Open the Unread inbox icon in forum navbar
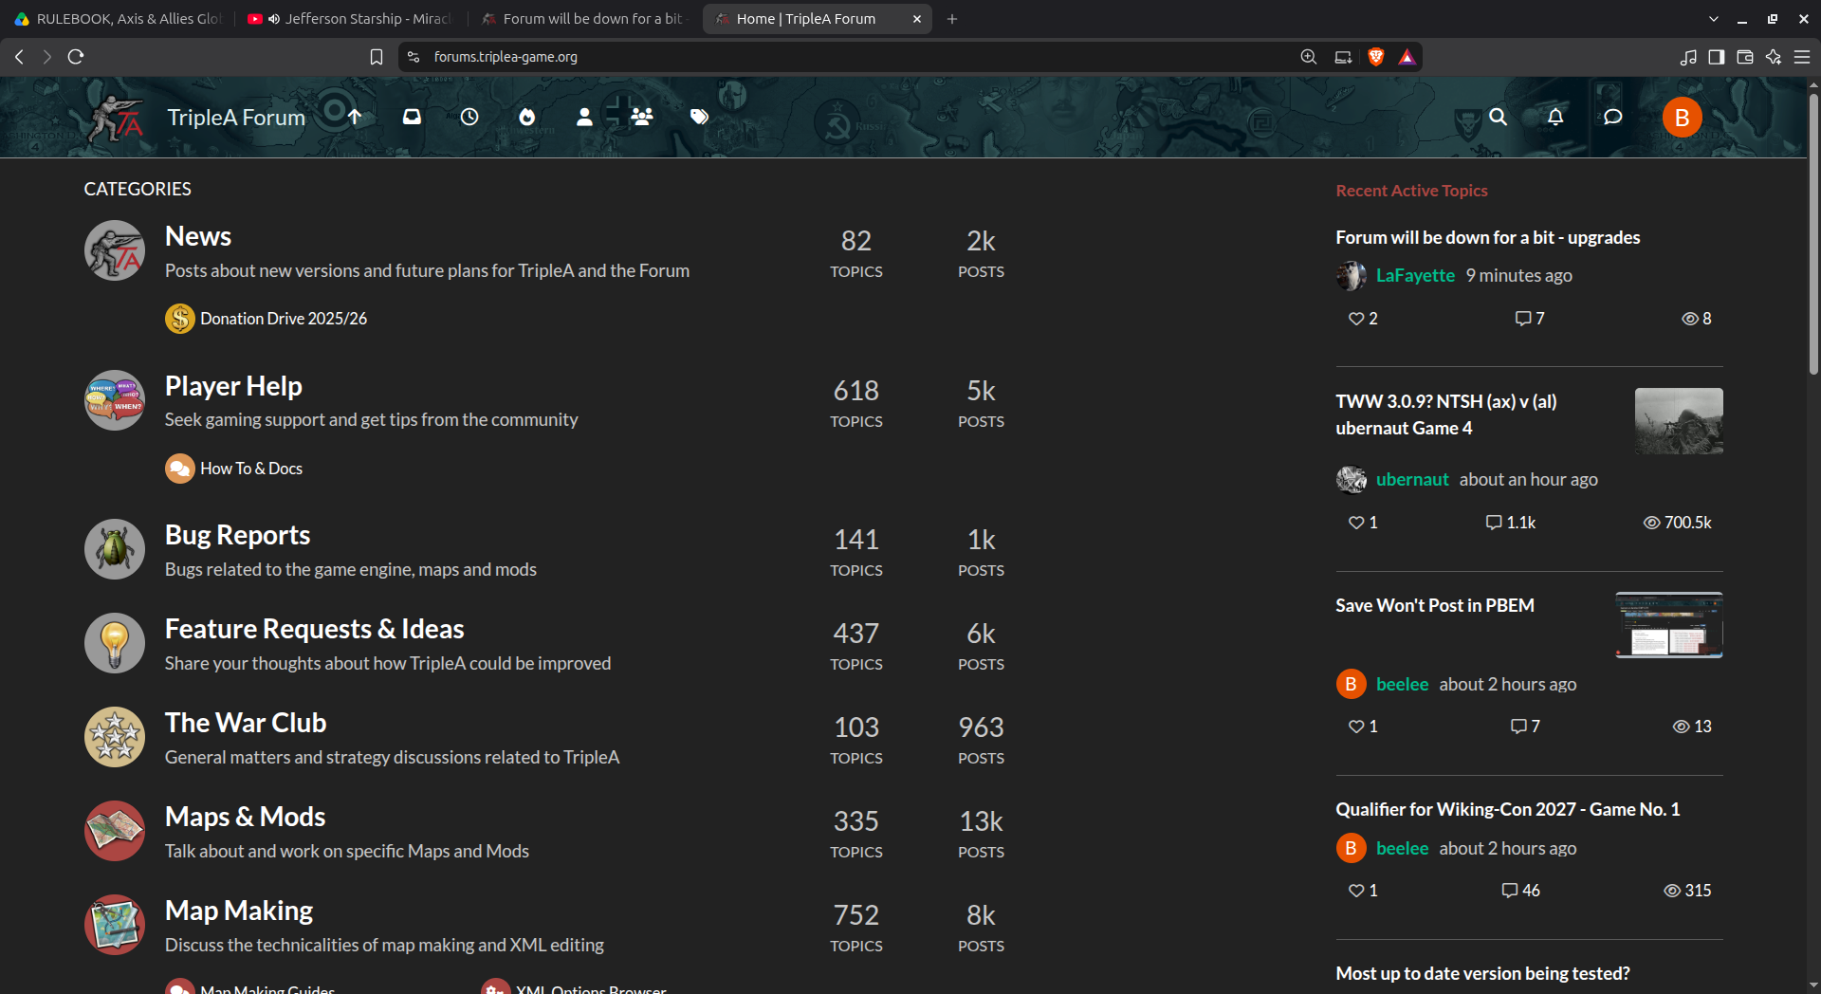This screenshot has width=1821, height=994. tap(412, 117)
